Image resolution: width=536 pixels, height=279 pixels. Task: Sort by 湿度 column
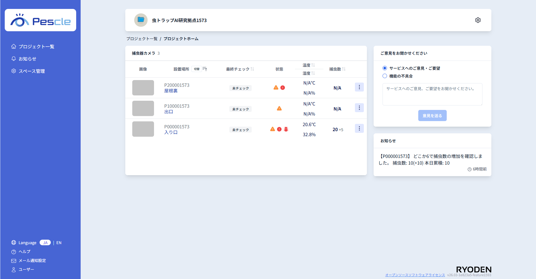pos(313,73)
